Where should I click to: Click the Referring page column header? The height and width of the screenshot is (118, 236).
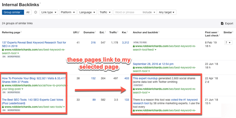11,32
